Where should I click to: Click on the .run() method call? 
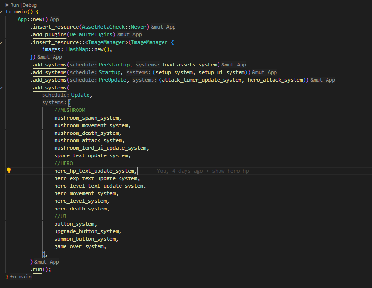tap(41, 269)
